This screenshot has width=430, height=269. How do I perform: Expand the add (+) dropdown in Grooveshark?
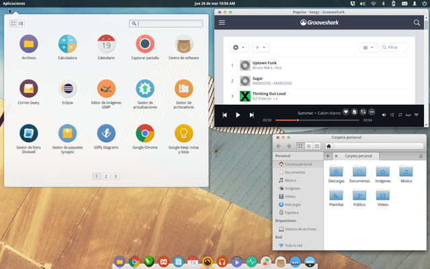[261, 48]
